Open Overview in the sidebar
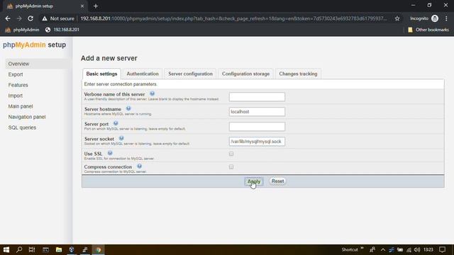 click(18, 64)
